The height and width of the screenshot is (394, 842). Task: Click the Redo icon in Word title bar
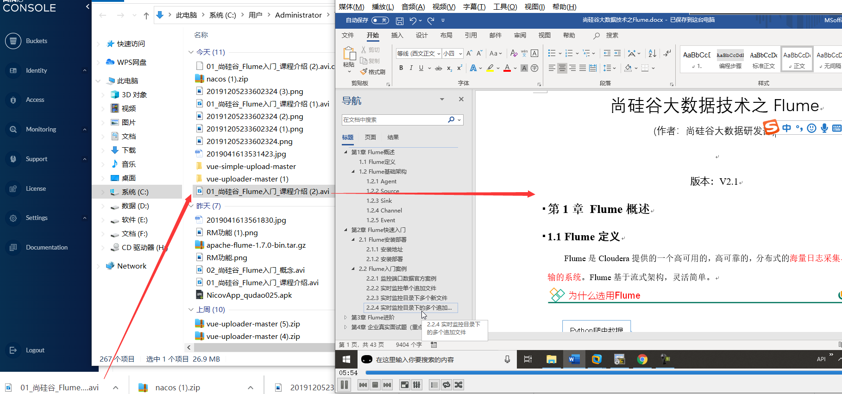(431, 20)
